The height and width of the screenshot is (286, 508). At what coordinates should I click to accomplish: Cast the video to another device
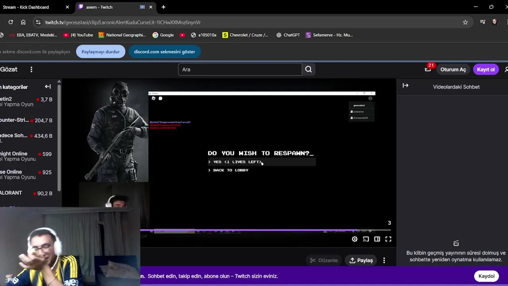(366, 239)
